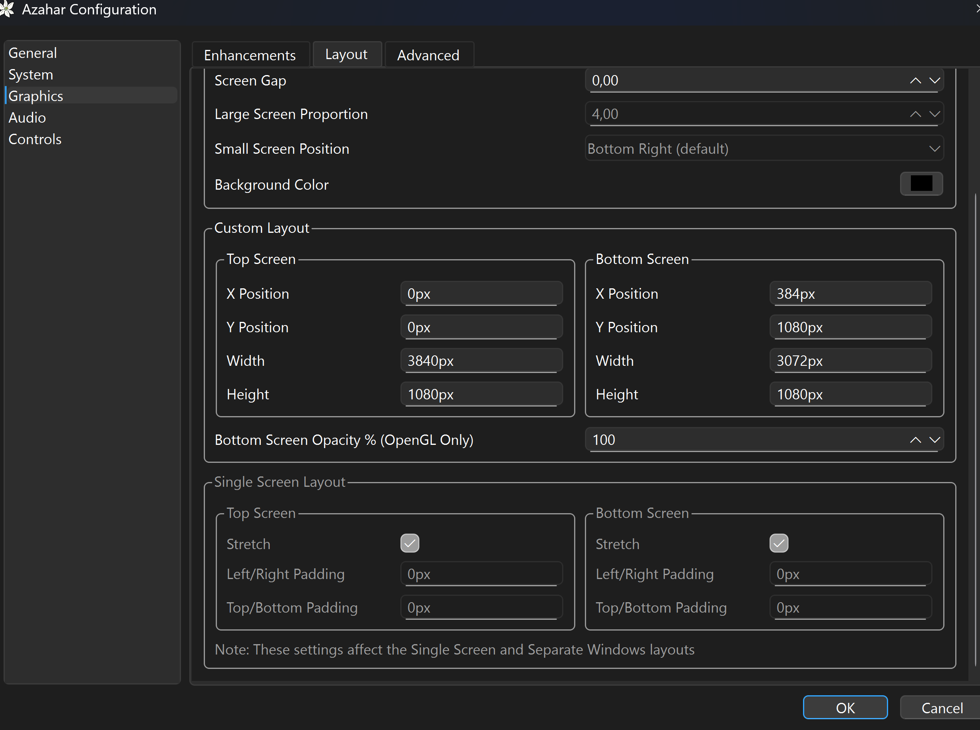Image resolution: width=980 pixels, height=730 pixels.
Task: Open Controls settings category
Action: (x=91, y=139)
